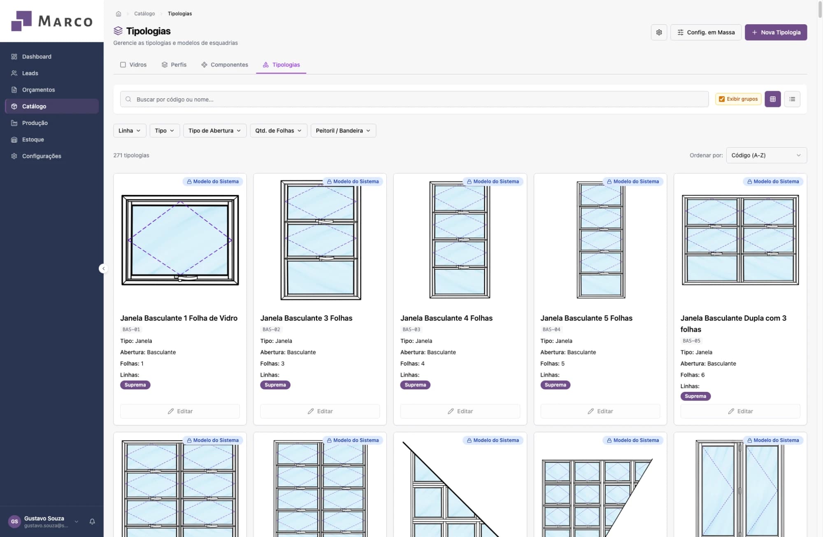The image size is (823, 537).
Task: Open the Peitoril / Bandeira filter
Action: coord(343,131)
